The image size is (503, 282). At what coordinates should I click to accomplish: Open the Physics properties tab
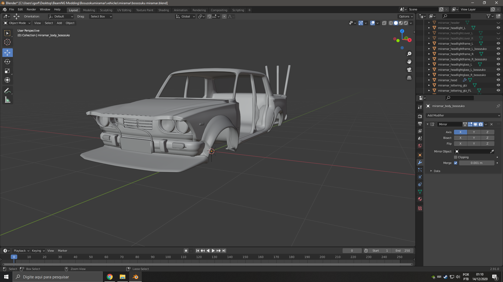[x=420, y=177]
